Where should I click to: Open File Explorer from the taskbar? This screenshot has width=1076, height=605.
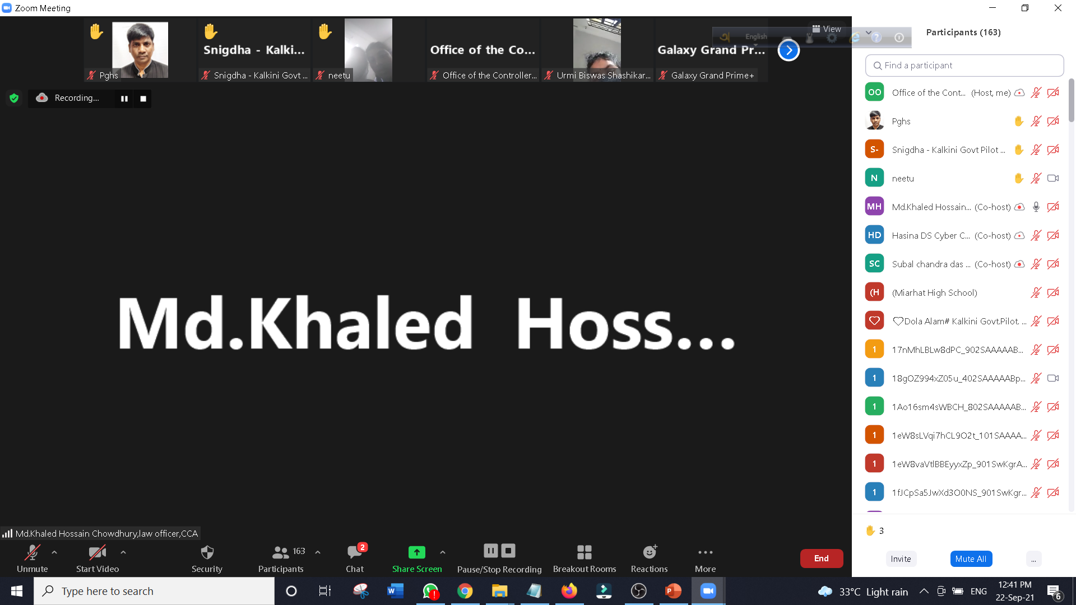click(499, 591)
